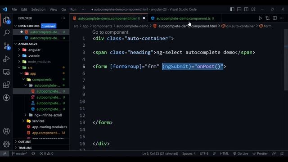
Task: Open the Explorer view in activity bar
Action: click(x=6, y=20)
